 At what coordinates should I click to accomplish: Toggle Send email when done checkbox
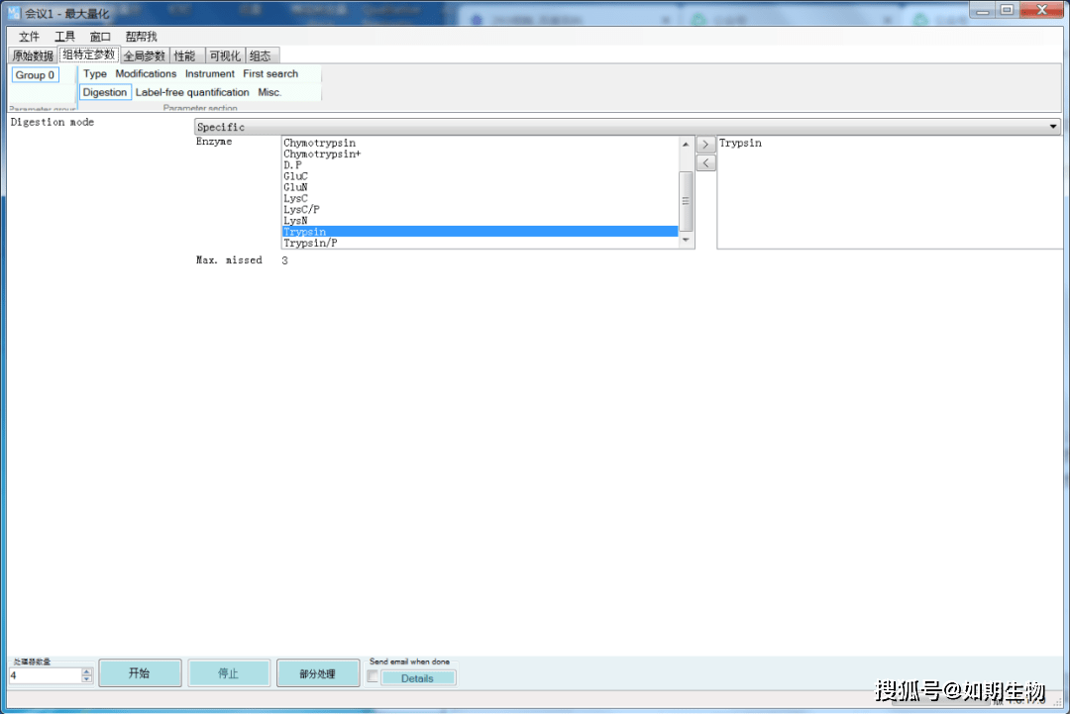click(x=373, y=676)
